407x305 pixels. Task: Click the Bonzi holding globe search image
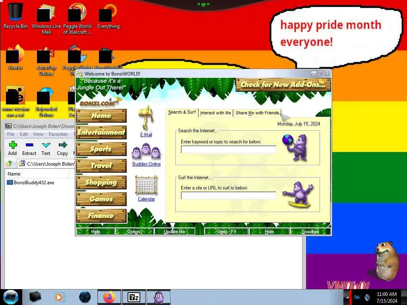coord(296,147)
